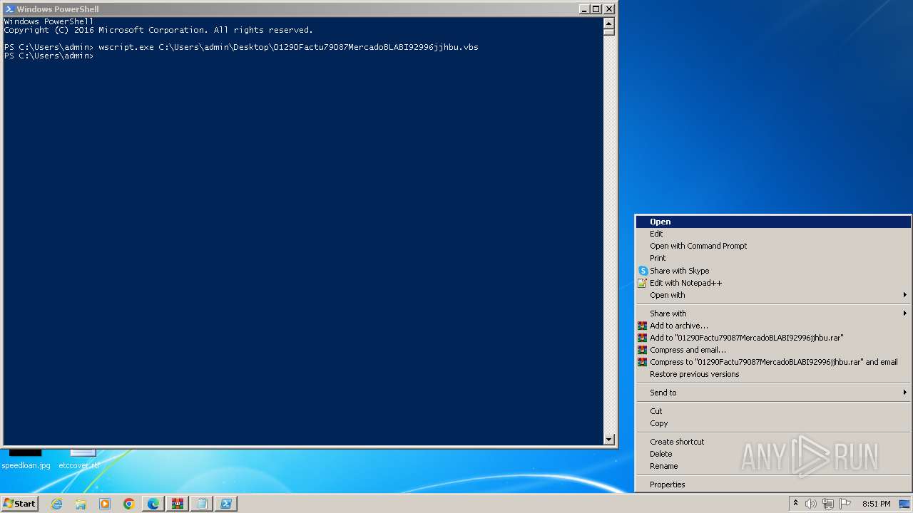
Task: Switch to the Notepad taskbar button
Action: (202, 504)
